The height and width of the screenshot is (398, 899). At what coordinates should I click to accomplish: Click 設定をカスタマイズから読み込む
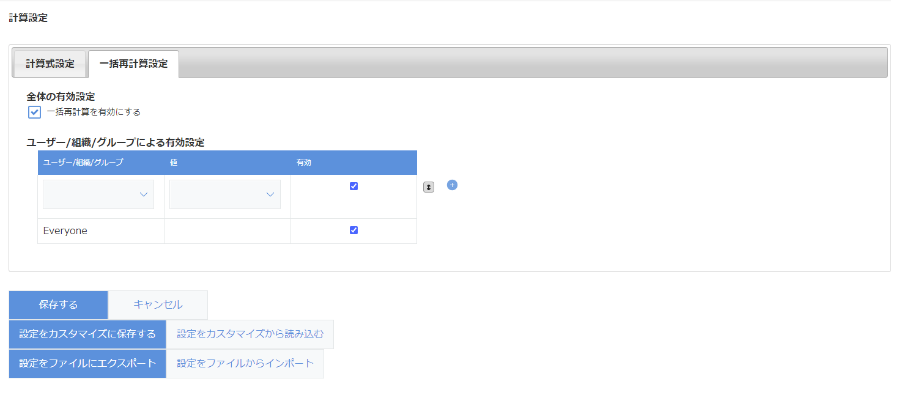(x=250, y=334)
